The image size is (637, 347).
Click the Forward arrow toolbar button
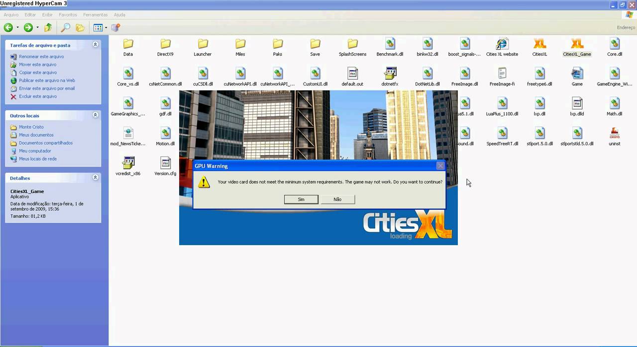(x=28, y=28)
